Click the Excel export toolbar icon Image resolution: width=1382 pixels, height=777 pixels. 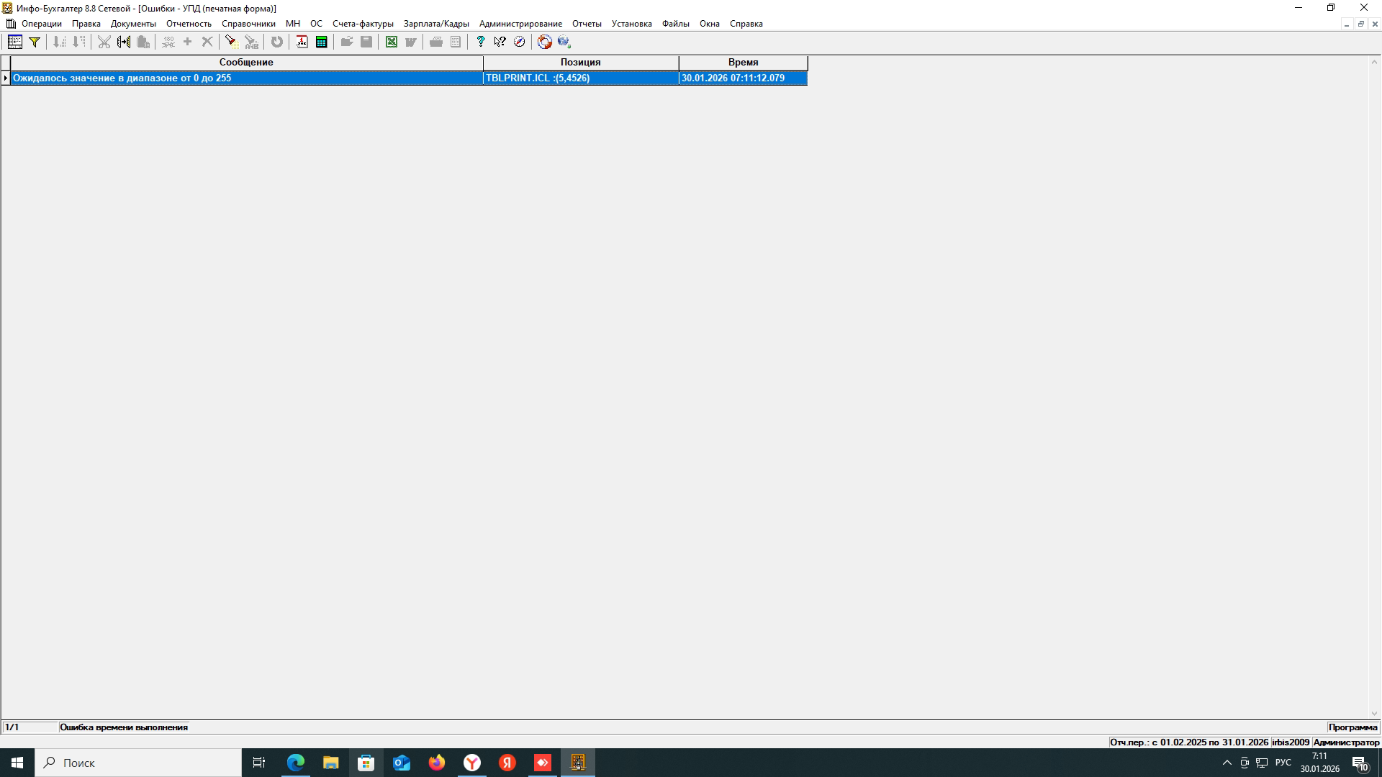point(391,42)
